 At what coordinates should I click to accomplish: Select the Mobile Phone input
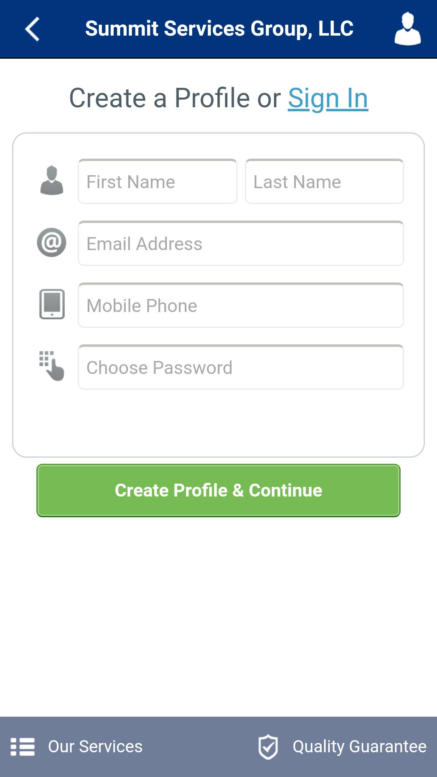point(241,305)
